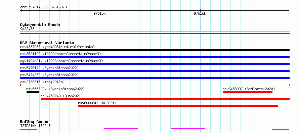The width and height of the screenshot is (299, 133).
Task: Select the black nsv4337085 variant bar
Action: pyautogui.click(x=155, y=50)
